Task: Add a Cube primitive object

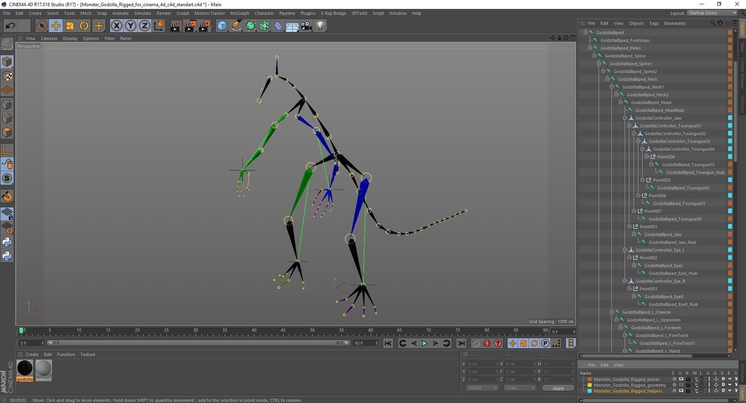Action: tap(222, 26)
